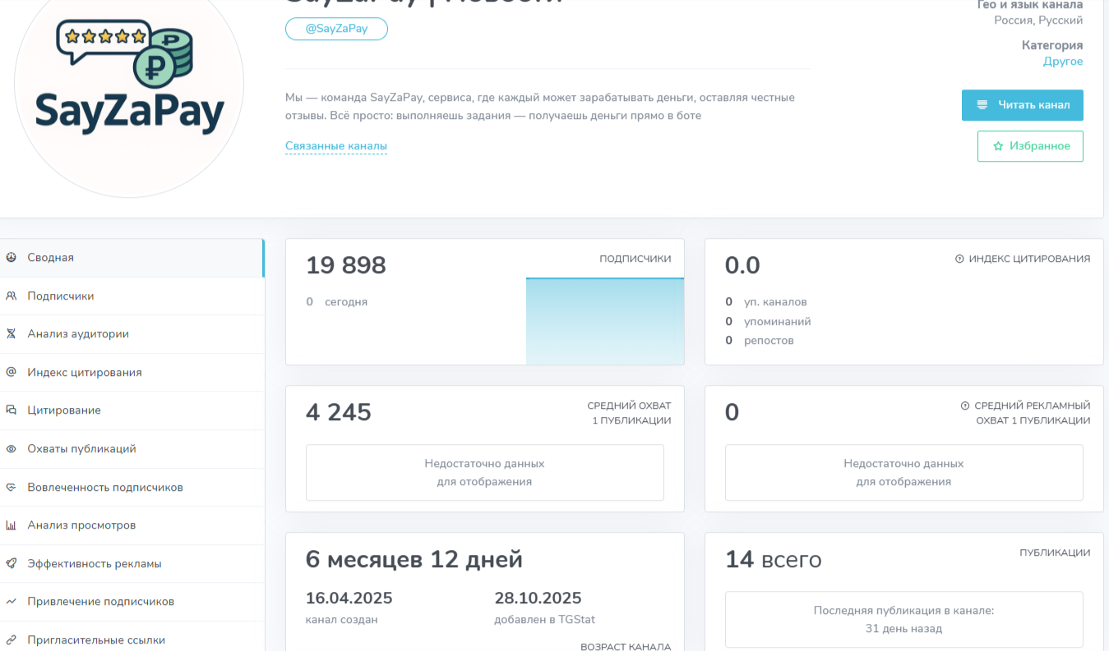The height and width of the screenshot is (651, 1109).
Task: Click the Анализ аудитории hourglass icon
Action: click(12, 334)
